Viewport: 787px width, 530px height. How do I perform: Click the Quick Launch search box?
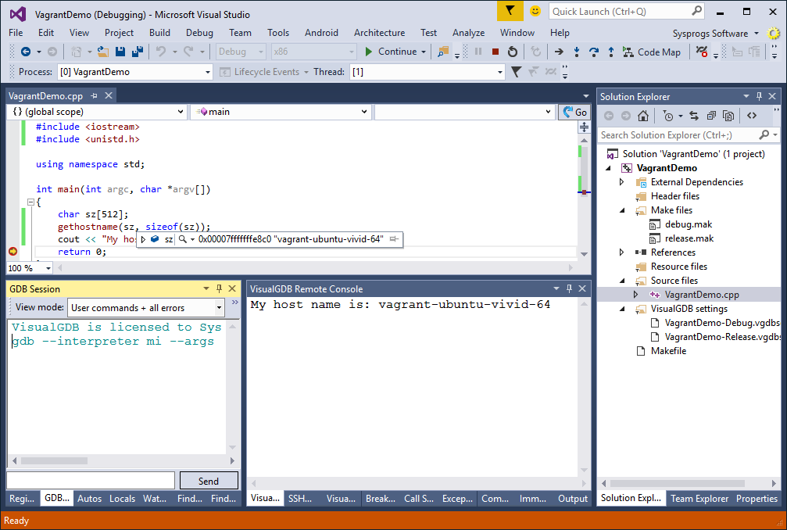pos(626,11)
